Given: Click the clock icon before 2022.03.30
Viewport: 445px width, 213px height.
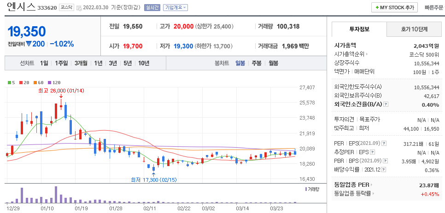Looking at the screenshot, I should coord(79,8).
